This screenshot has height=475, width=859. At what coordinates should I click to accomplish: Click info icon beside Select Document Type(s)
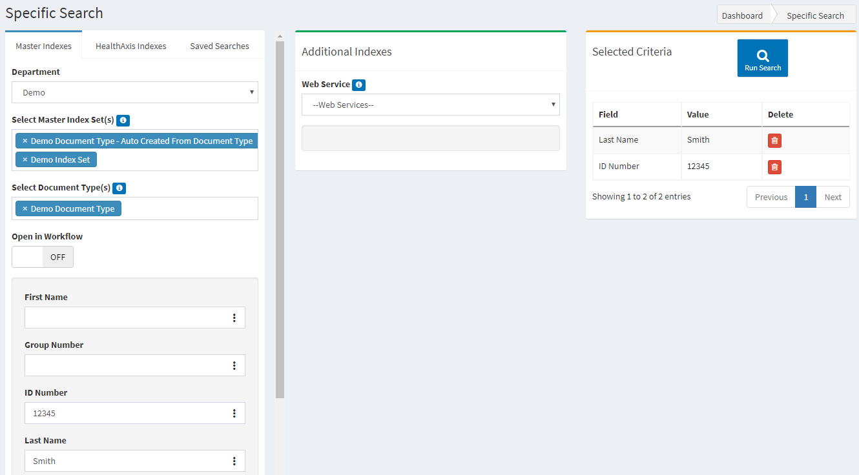pyautogui.click(x=119, y=188)
